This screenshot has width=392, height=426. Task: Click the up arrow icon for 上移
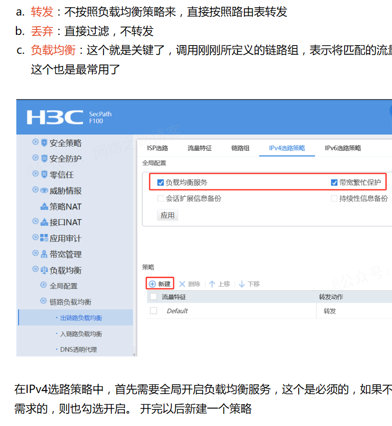point(212,284)
